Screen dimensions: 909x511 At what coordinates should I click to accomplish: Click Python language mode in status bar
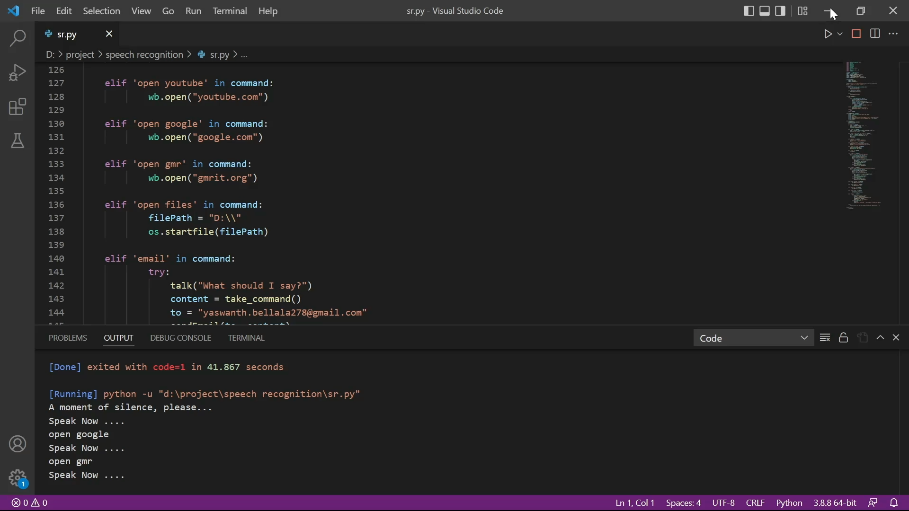[x=789, y=503]
